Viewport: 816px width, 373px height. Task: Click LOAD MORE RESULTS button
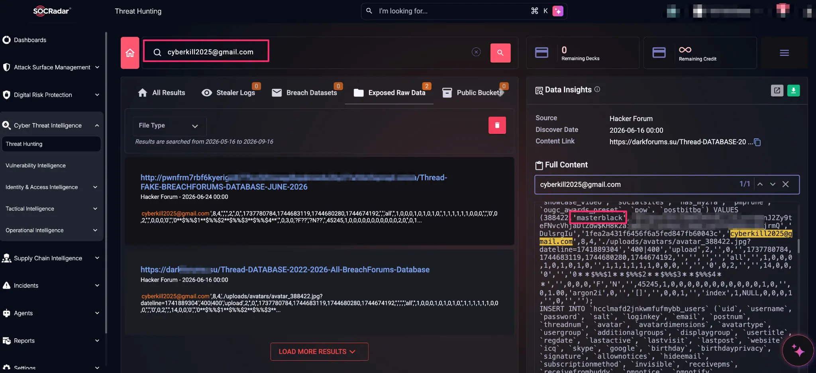319,351
